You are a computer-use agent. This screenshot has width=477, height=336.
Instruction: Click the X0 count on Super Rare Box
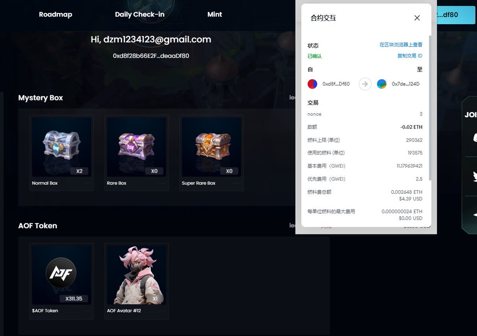[x=229, y=171]
